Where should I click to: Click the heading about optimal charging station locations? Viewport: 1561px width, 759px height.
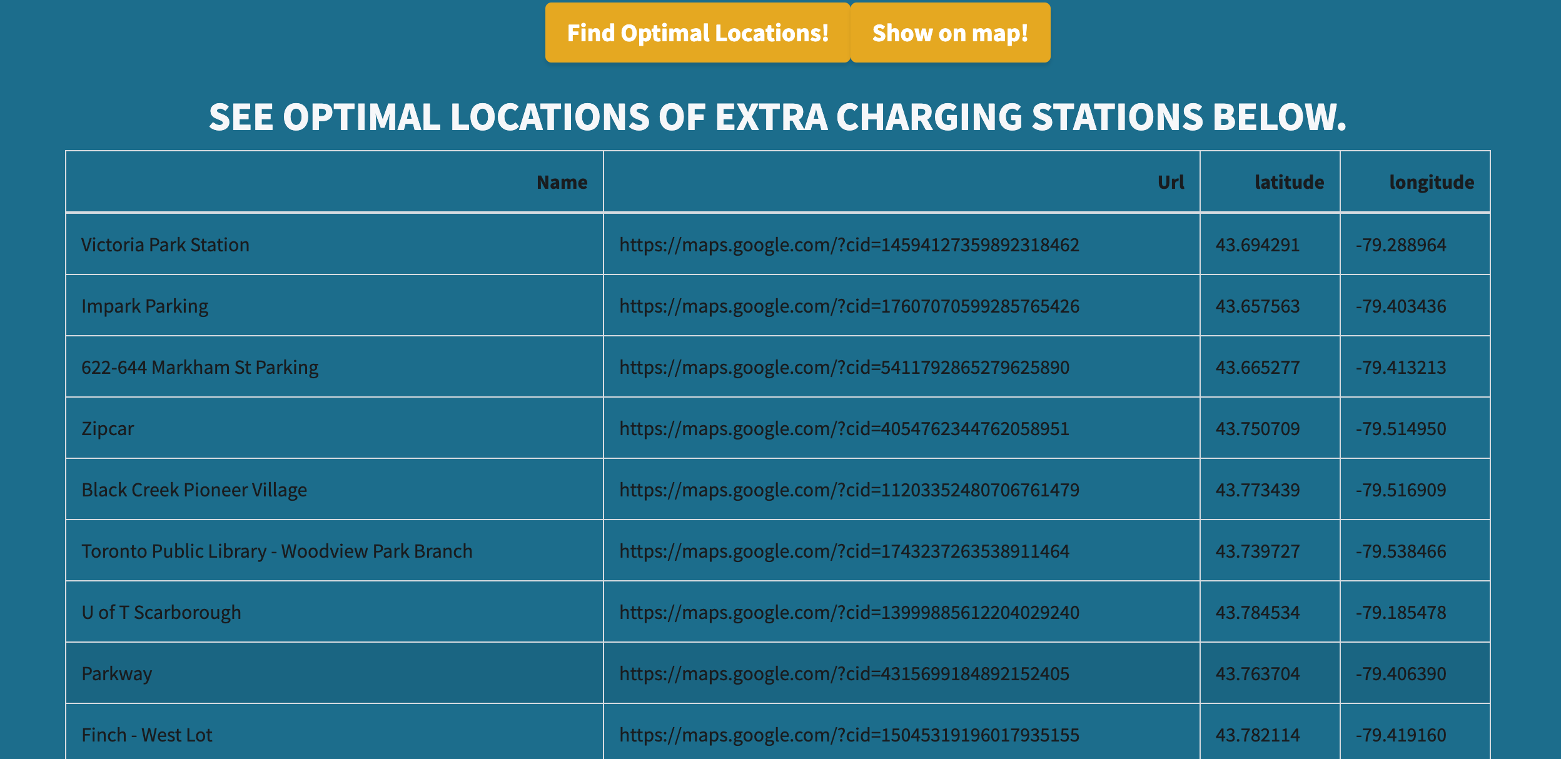[777, 117]
